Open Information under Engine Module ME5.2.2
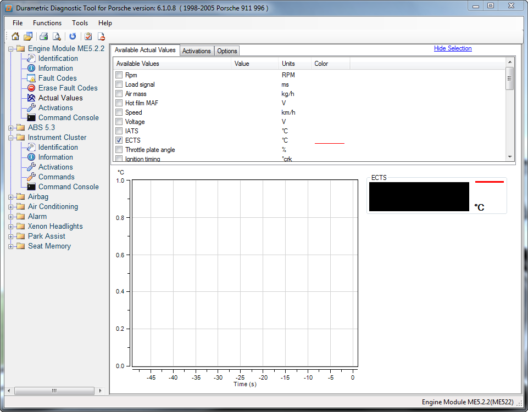528x412 pixels. 55,68
